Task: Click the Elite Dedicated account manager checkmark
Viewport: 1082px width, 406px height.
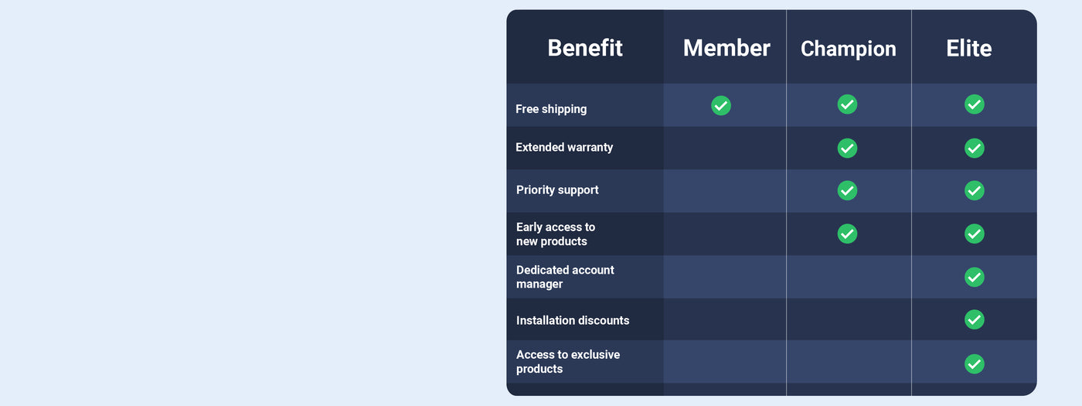Action: pyautogui.click(x=975, y=277)
